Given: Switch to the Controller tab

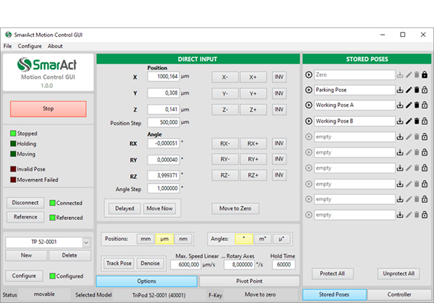Looking at the screenshot, I should (399, 295).
